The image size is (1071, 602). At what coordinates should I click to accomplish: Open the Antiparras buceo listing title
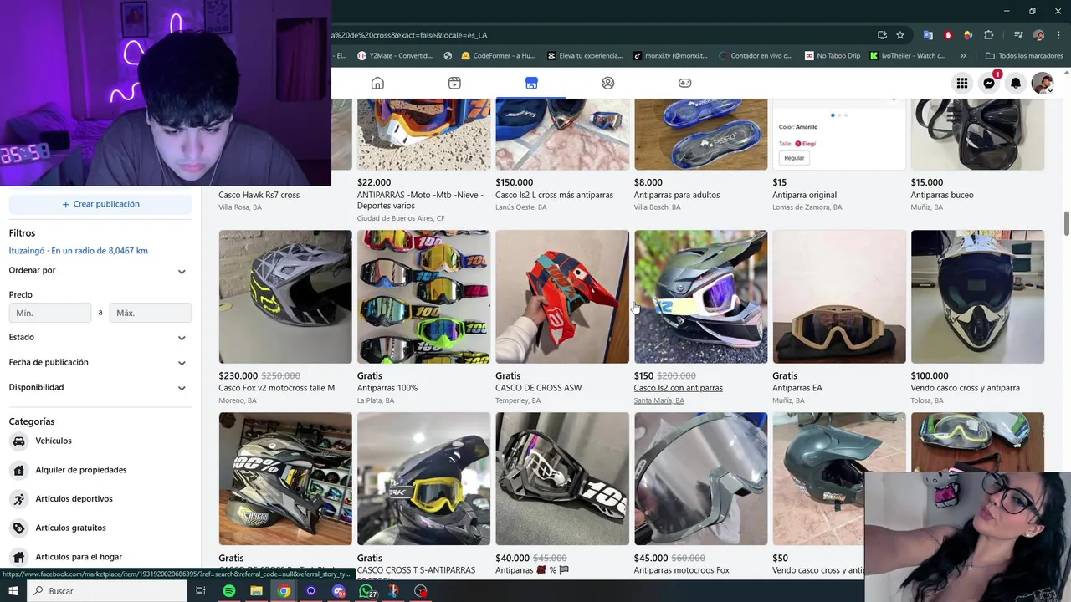click(942, 195)
